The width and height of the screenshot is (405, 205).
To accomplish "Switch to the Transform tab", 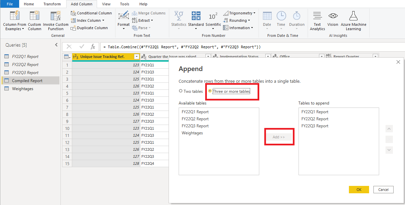I will (x=52, y=4).
